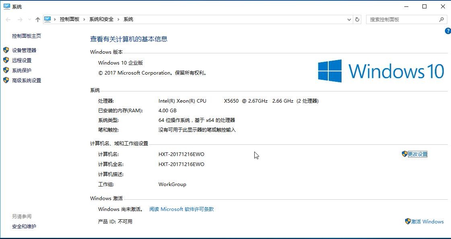Open 安全和维护 under 另请参阅
Image resolution: width=451 pixels, height=239 pixels.
[24, 226]
